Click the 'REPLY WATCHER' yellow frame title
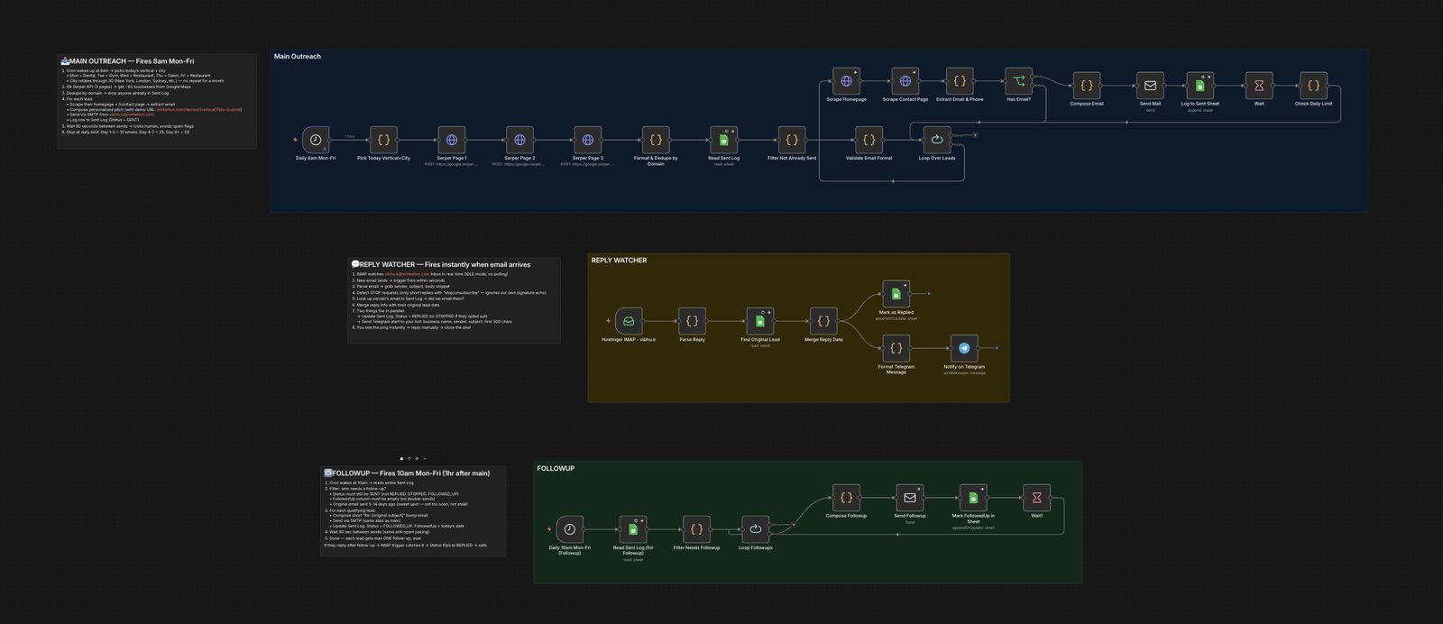 pos(619,261)
